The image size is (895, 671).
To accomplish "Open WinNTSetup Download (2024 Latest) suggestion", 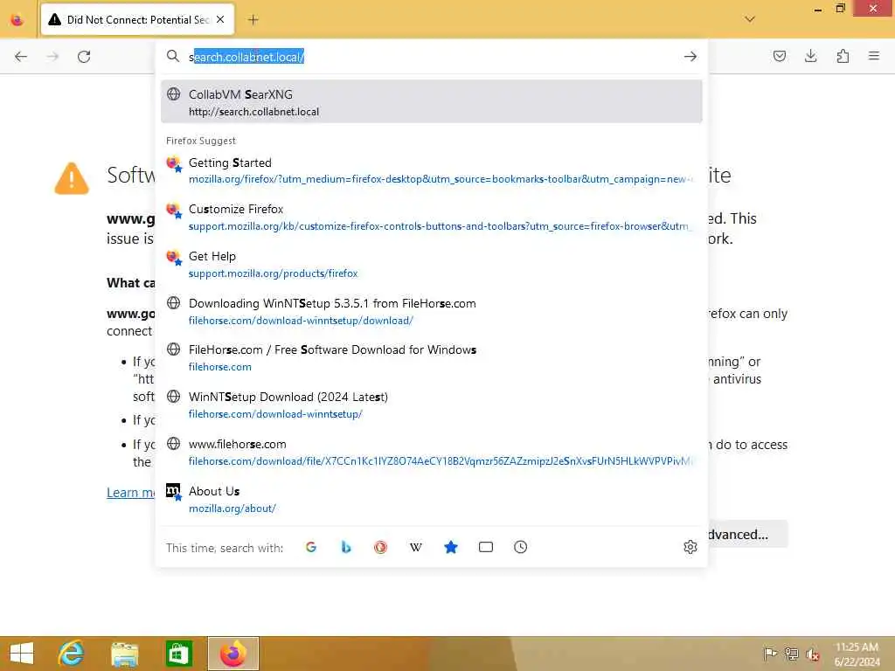I will point(432,405).
